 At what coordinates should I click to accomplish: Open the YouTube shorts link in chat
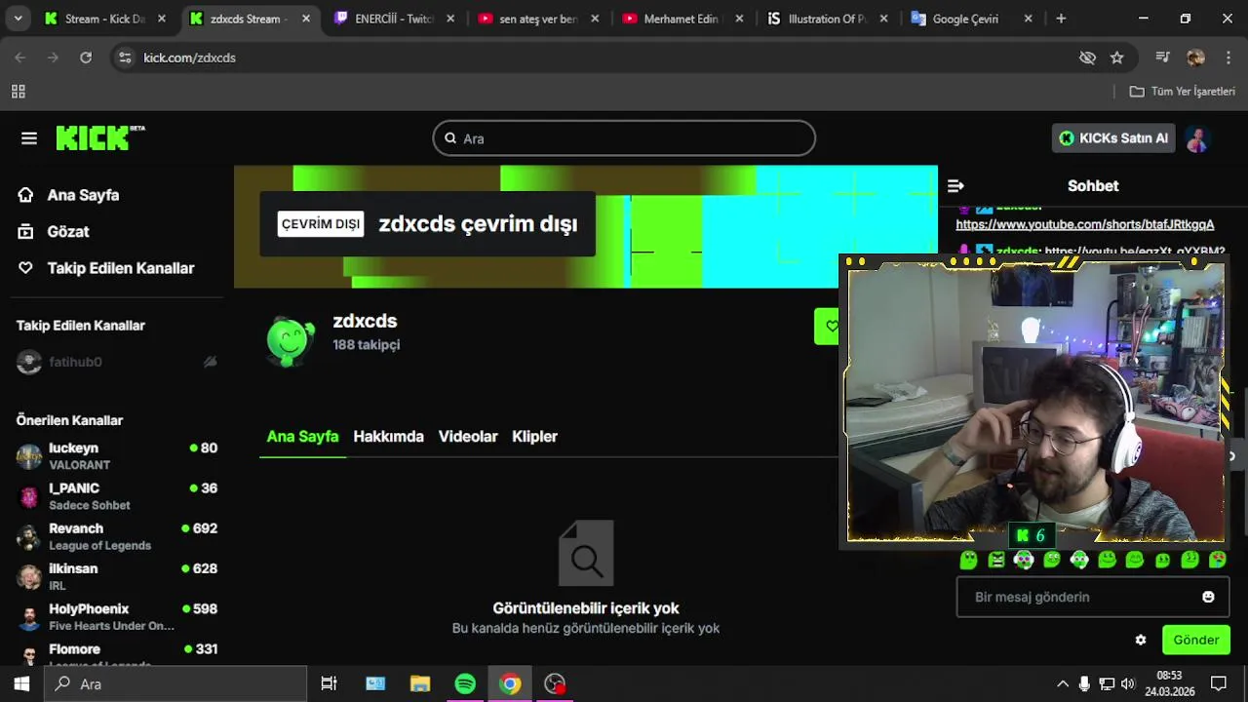point(1085,224)
